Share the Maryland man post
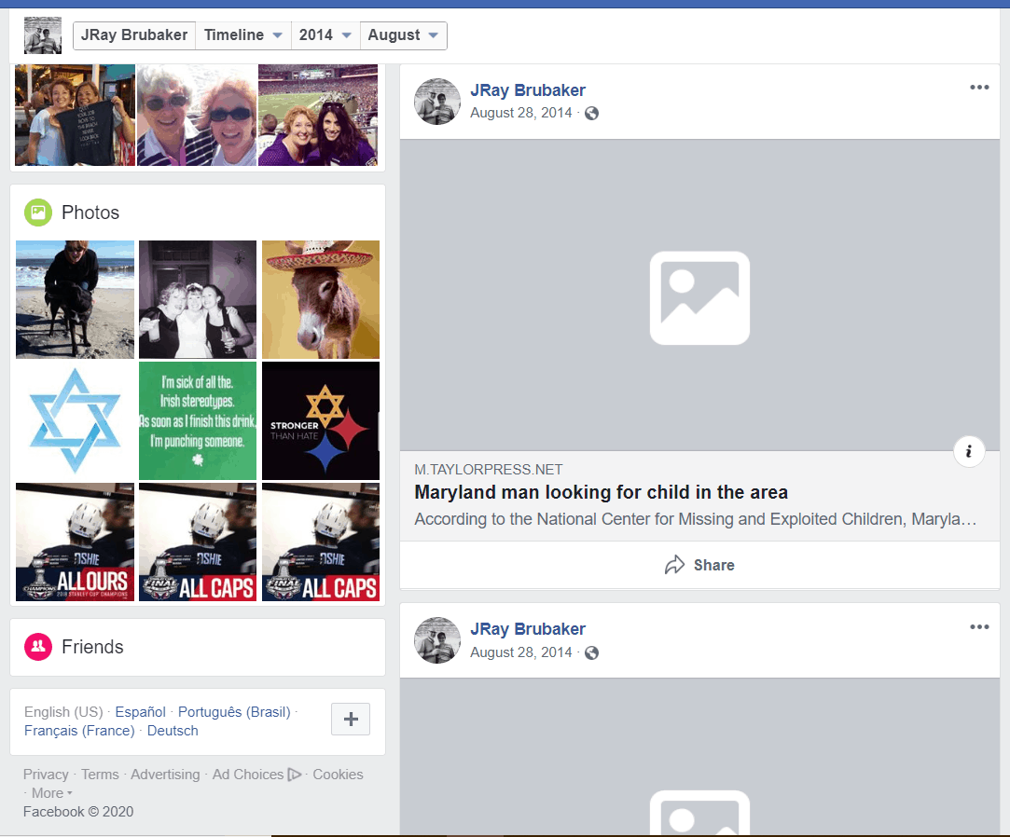 [699, 565]
